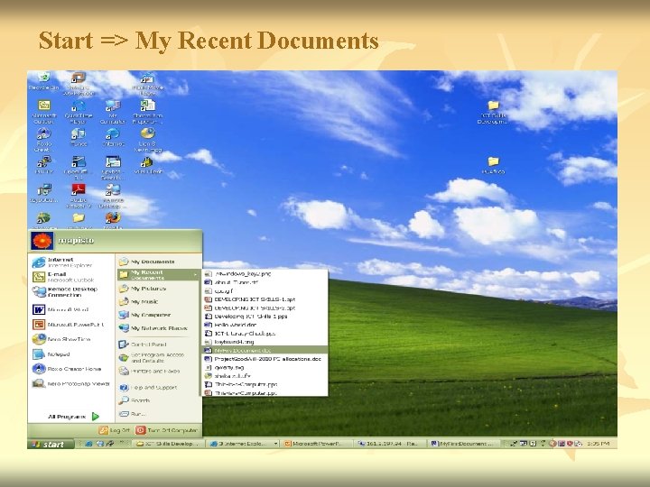Open My Music in the Start menu
Screen dimensions: 650x487
(158, 301)
